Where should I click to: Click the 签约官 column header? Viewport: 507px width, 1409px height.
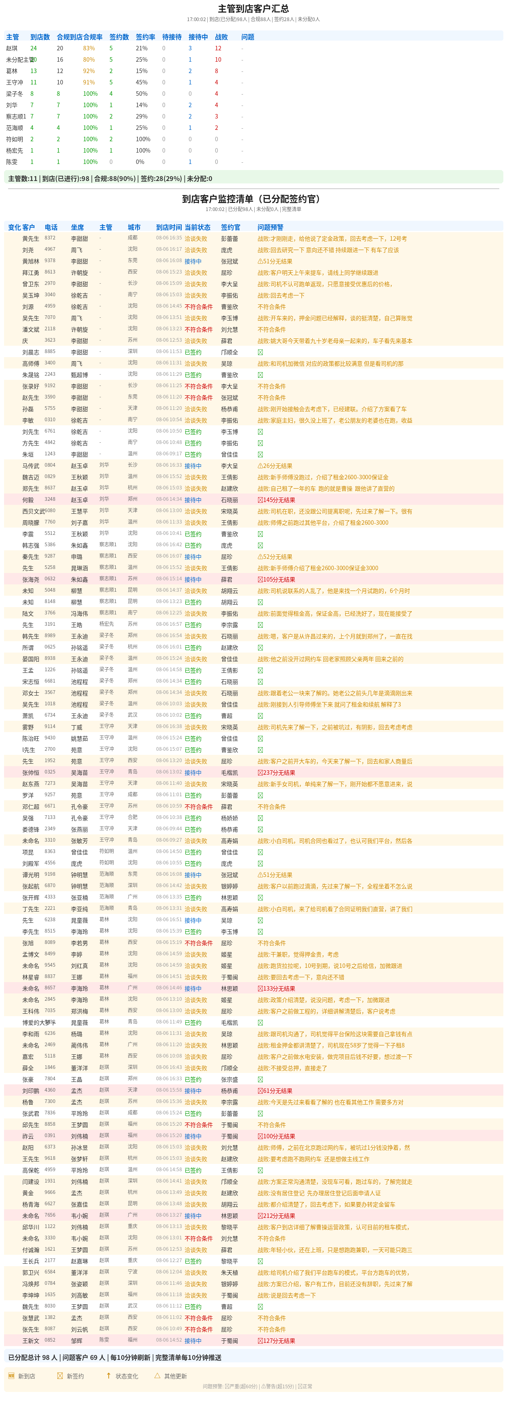[x=231, y=228]
